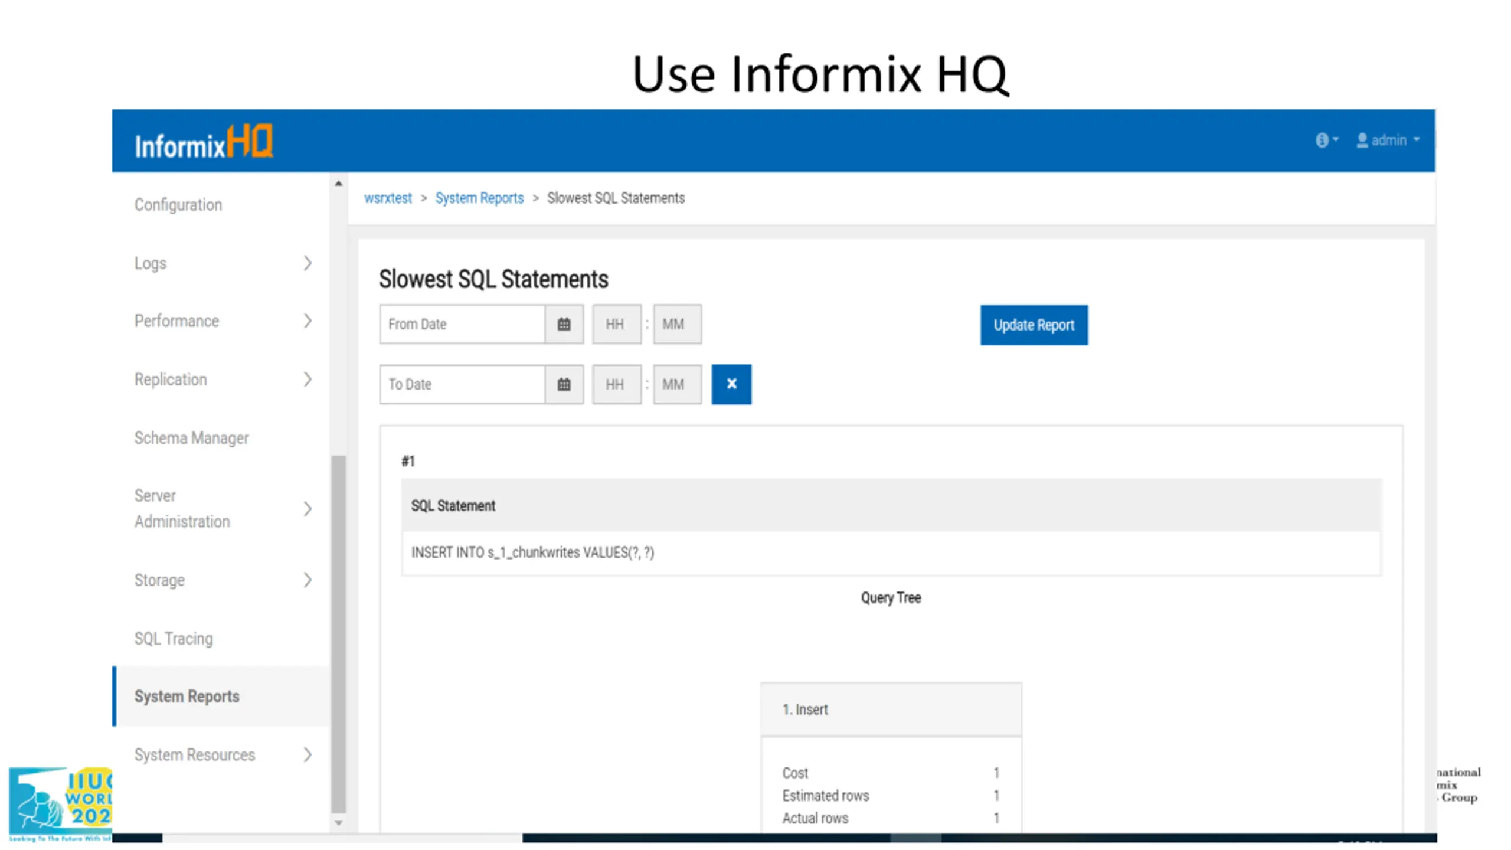
Task: Open Server Administration sidebar item
Action: pyautogui.click(x=182, y=508)
